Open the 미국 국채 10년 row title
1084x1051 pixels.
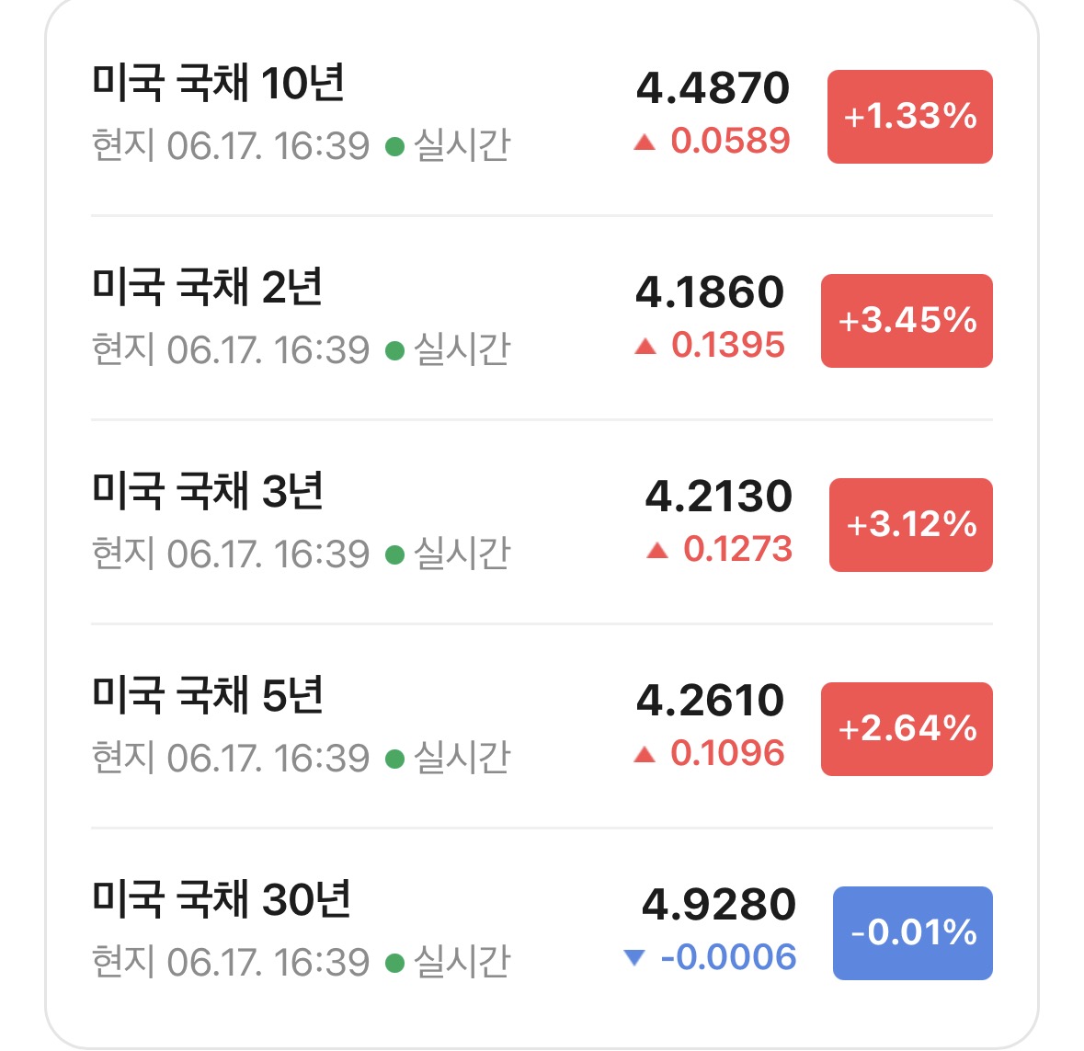pyautogui.click(x=218, y=84)
